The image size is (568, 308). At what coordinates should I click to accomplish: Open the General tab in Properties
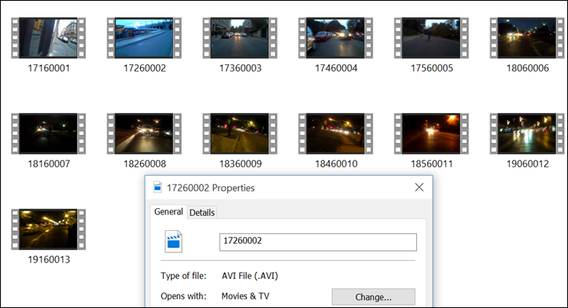(168, 211)
